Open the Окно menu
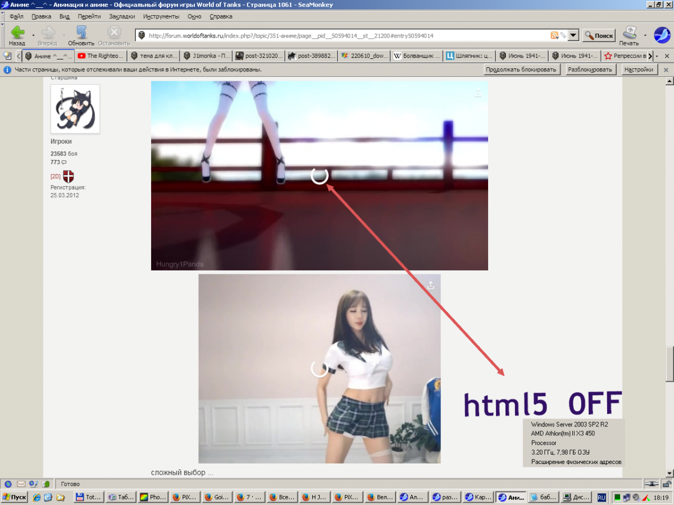This screenshot has height=505, width=674. 194,16
